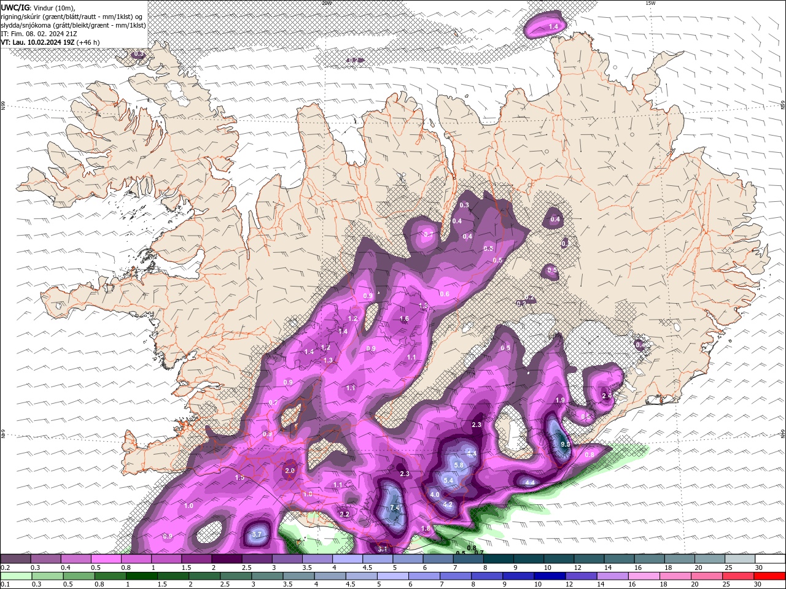Click the 5.8 precipitation value
The width and height of the screenshot is (786, 589).
[x=458, y=466]
